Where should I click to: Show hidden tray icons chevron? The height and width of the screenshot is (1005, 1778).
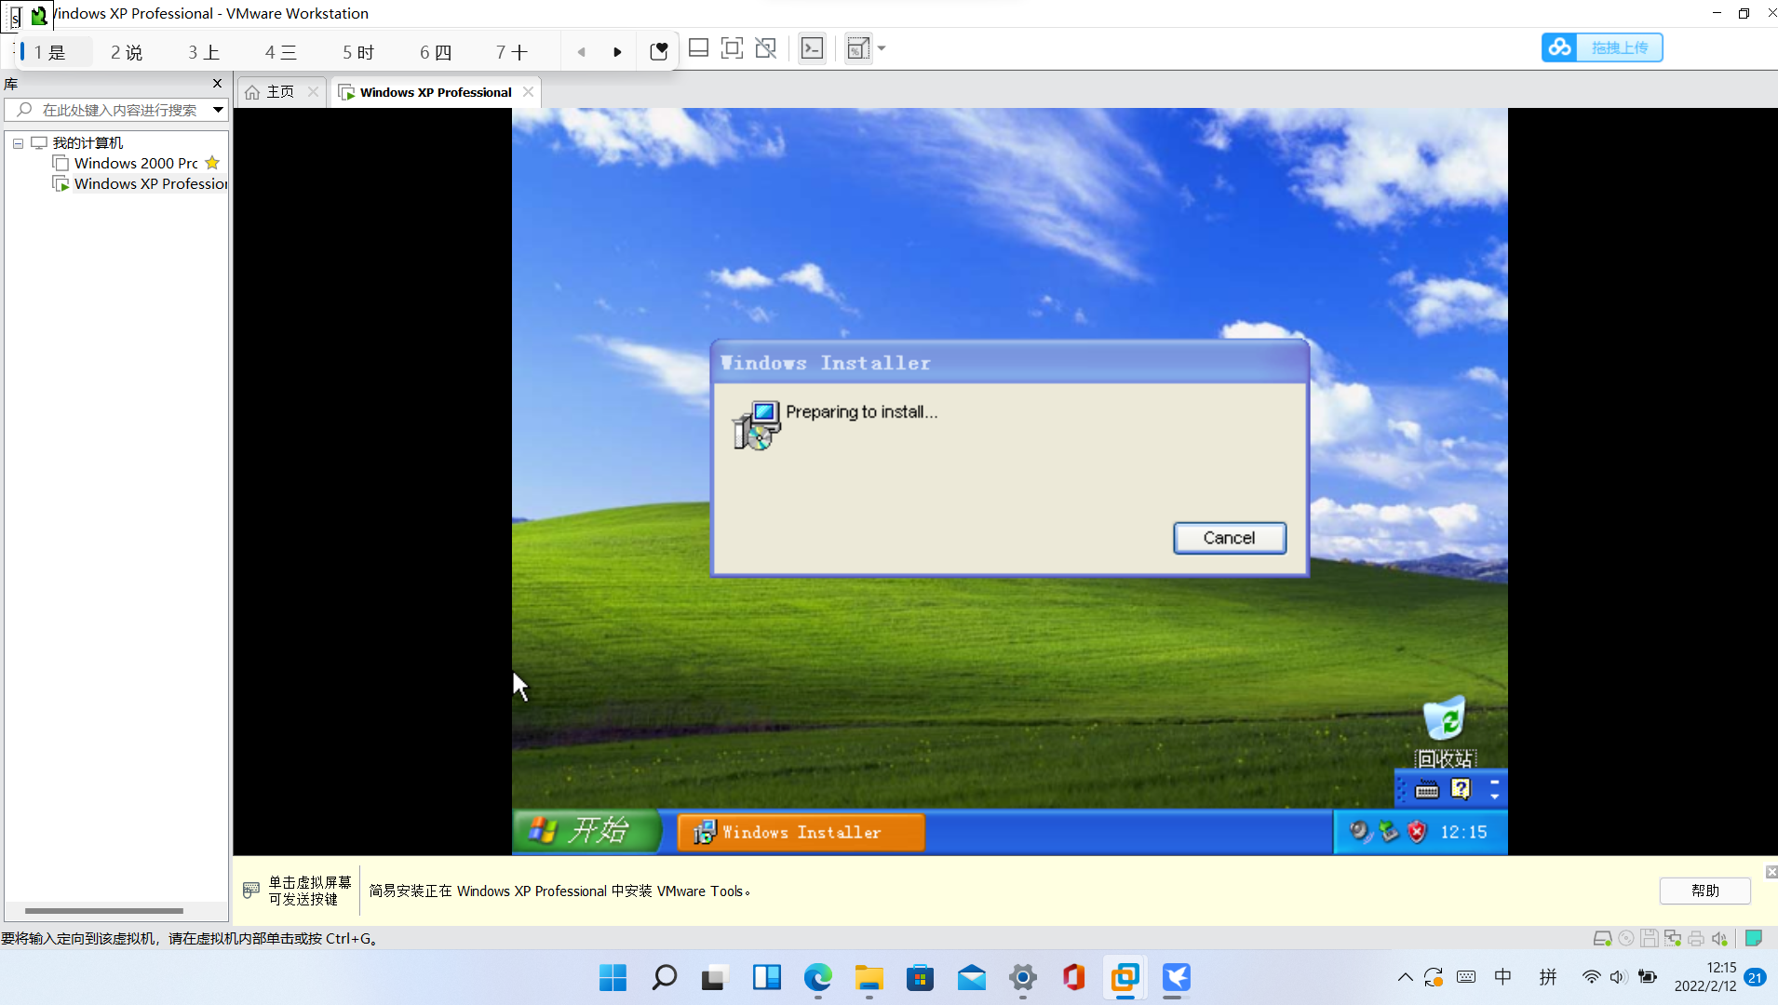click(x=1405, y=977)
